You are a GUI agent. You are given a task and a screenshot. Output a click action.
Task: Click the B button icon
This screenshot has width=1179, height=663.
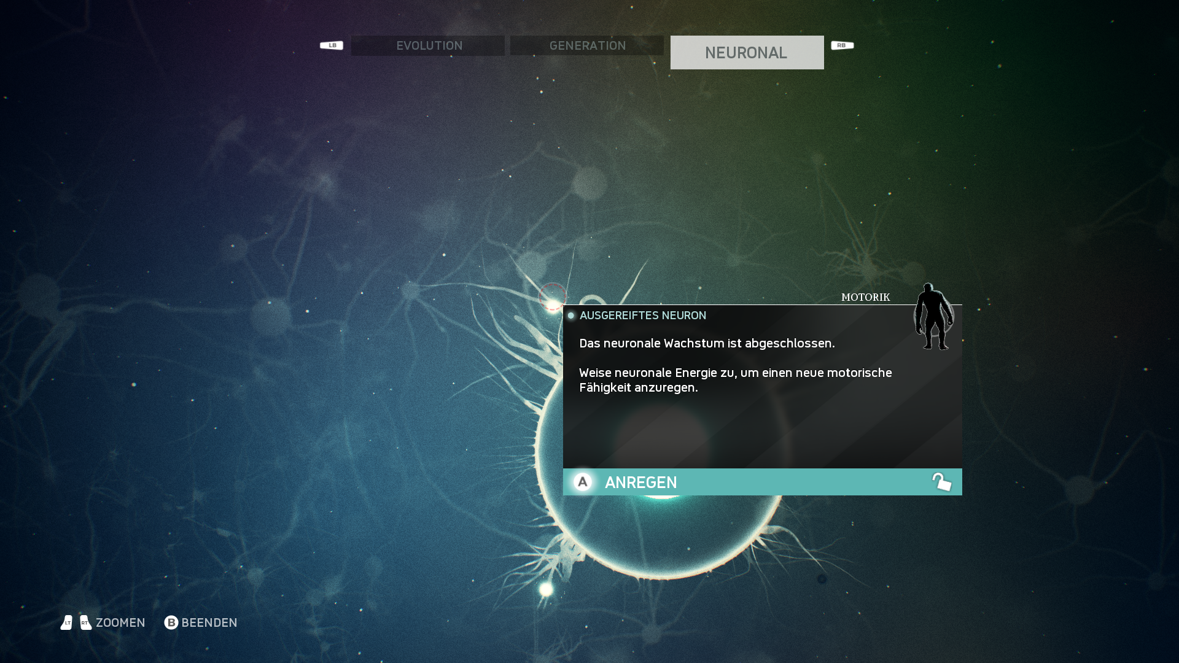[x=171, y=622]
